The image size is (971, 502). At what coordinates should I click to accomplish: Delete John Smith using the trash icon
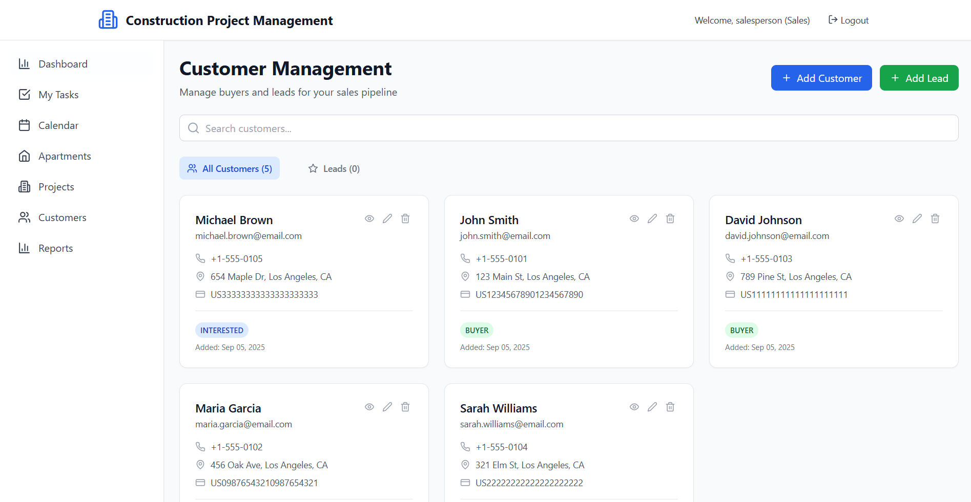(670, 219)
